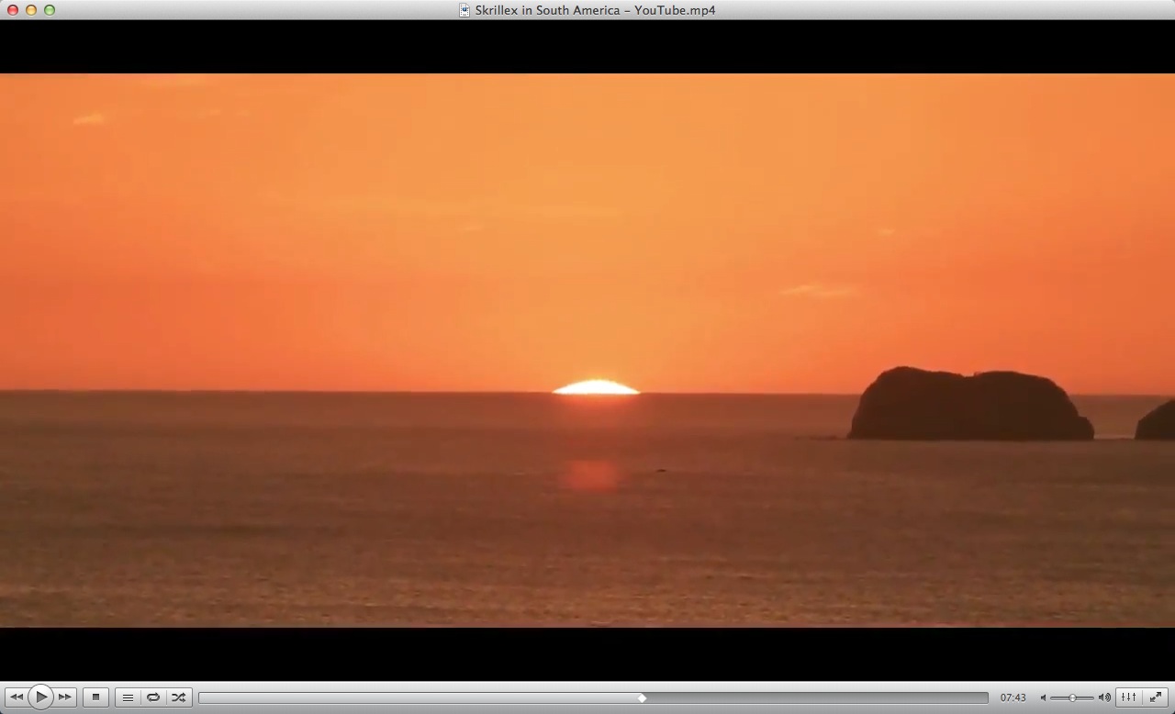
Task: Click the video's setting sun
Action: pyautogui.click(x=596, y=387)
